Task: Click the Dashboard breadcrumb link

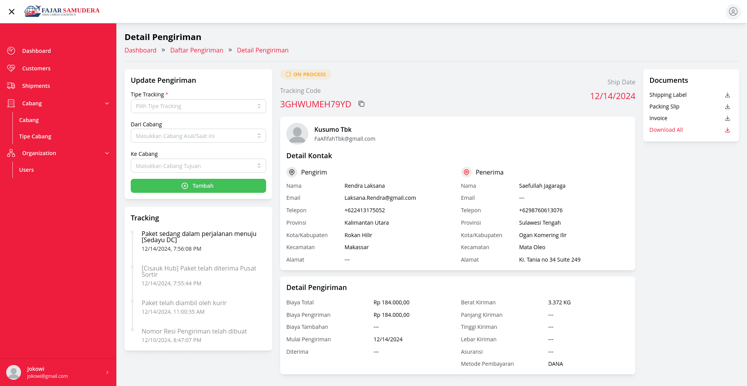Action: point(140,50)
